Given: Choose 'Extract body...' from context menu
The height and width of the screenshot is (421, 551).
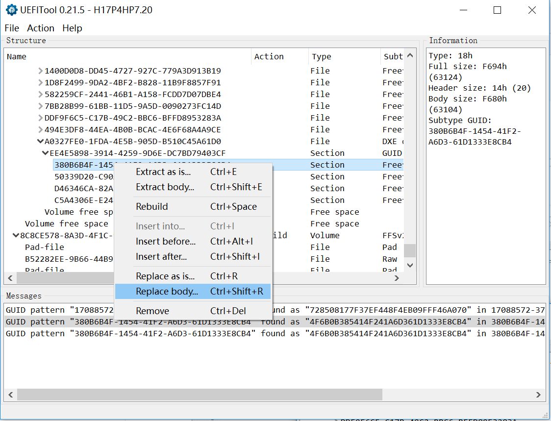Looking at the screenshot, I should tap(193, 187).
